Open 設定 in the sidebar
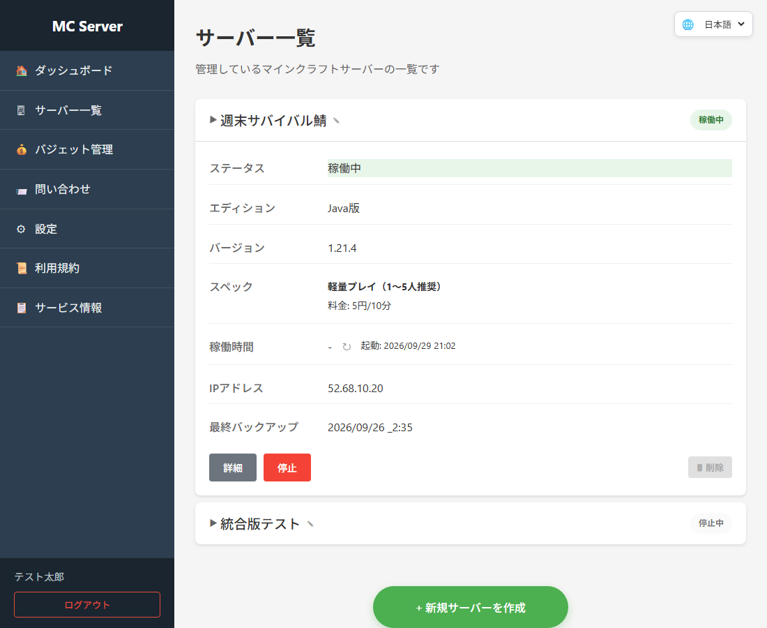 (87, 229)
